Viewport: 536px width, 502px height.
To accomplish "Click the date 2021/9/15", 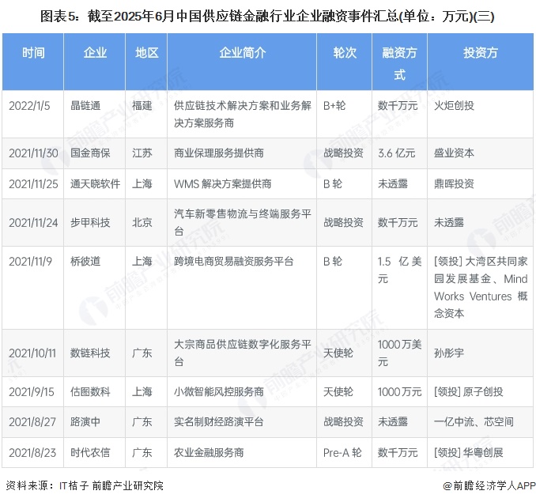I will (32, 392).
